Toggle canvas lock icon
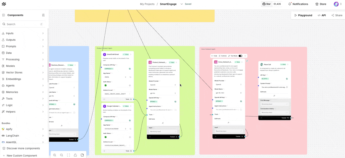The width and height of the screenshot is (345, 158). point(75,155)
